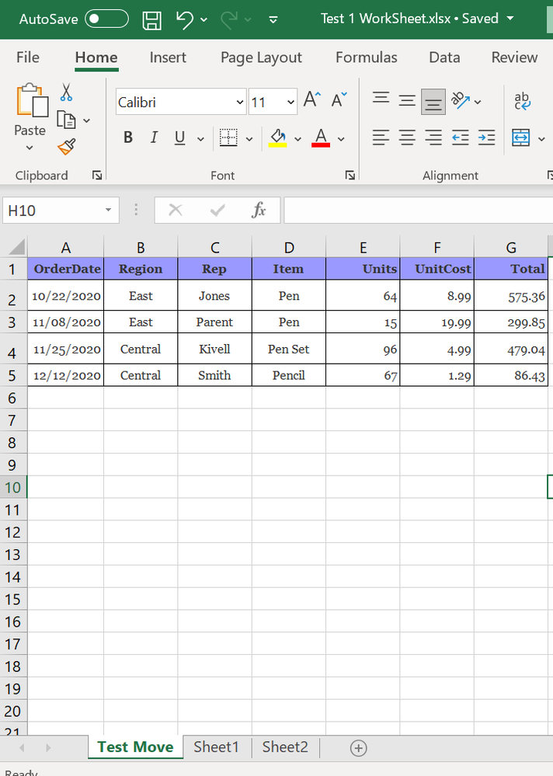
Task: Click the Insert Function fx icon
Action: (x=259, y=210)
